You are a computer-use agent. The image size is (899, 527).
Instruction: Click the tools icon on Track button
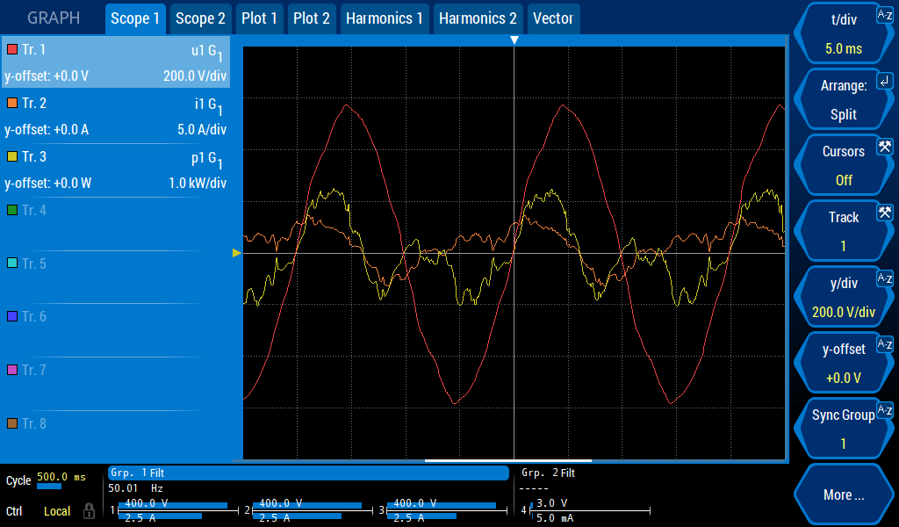click(885, 212)
